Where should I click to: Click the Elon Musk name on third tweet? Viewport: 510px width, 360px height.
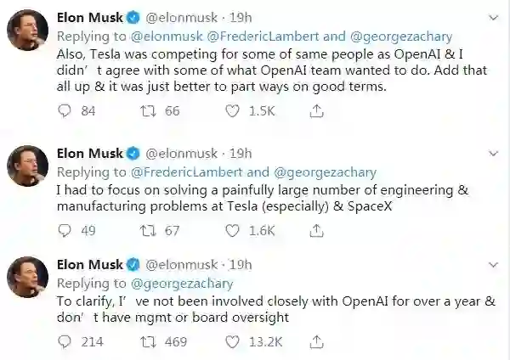click(88, 265)
